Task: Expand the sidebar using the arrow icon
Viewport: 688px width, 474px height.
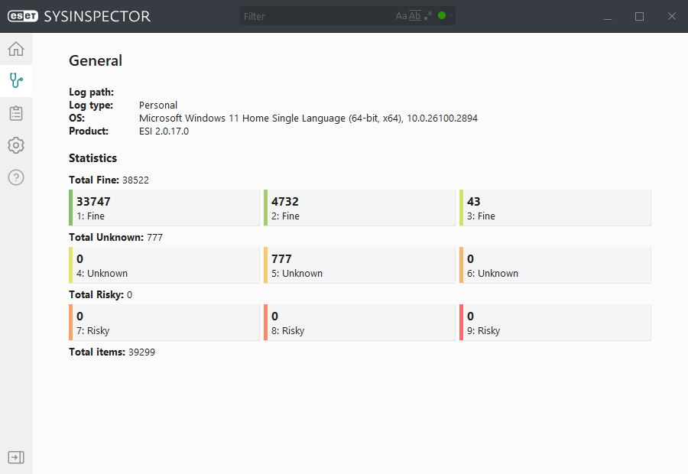Action: point(16,457)
